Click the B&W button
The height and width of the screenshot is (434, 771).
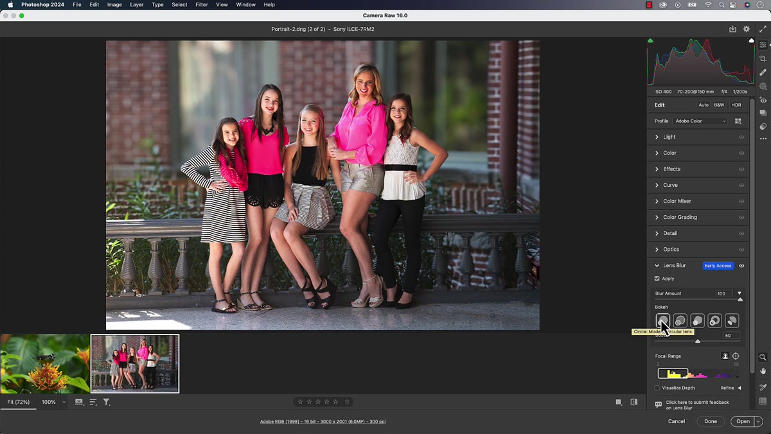pyautogui.click(x=719, y=105)
